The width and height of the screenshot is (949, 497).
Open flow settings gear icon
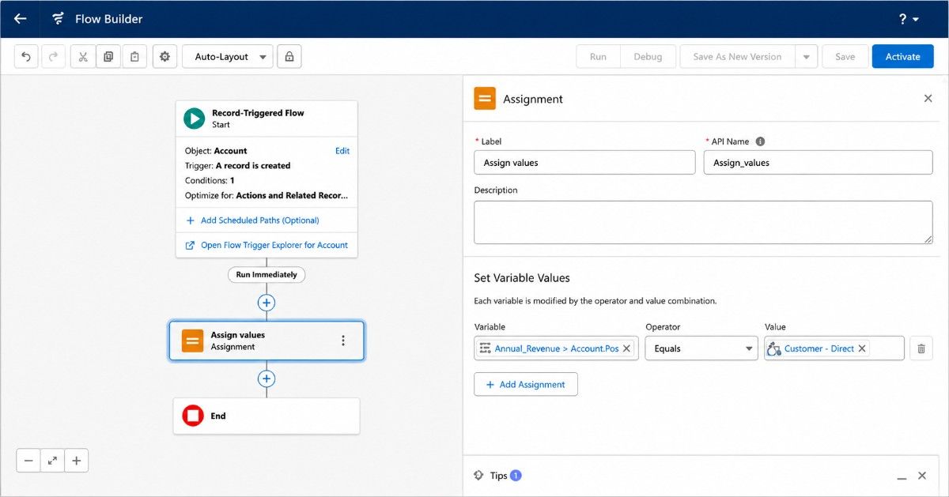click(x=164, y=57)
